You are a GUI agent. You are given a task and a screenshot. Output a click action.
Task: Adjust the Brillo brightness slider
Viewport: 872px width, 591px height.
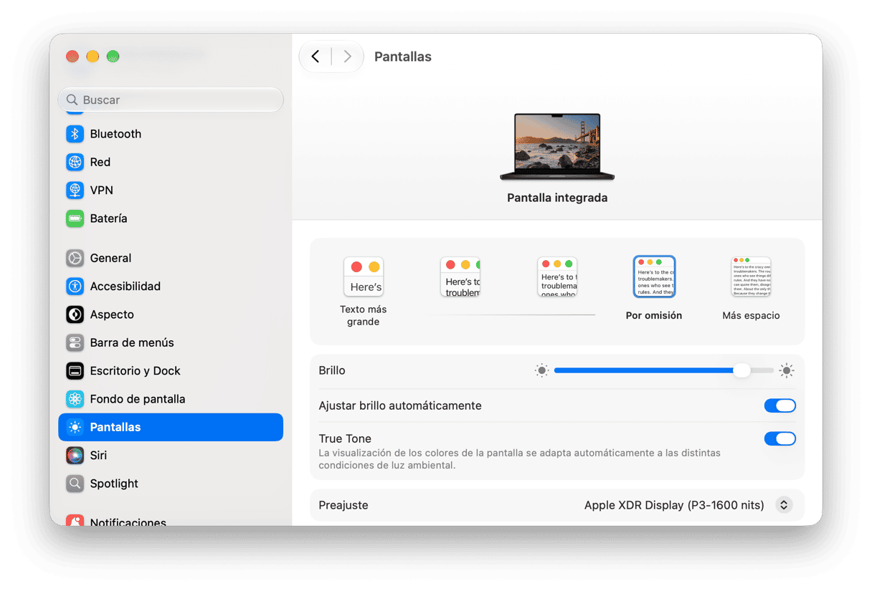[x=664, y=370]
